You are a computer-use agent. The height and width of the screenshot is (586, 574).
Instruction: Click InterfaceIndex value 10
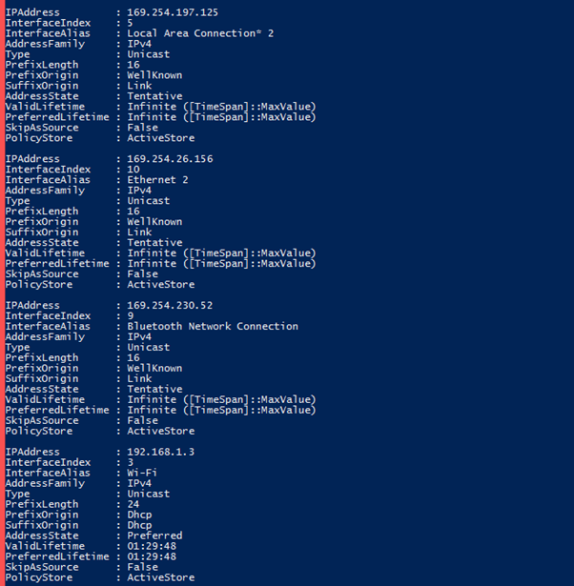(133, 170)
